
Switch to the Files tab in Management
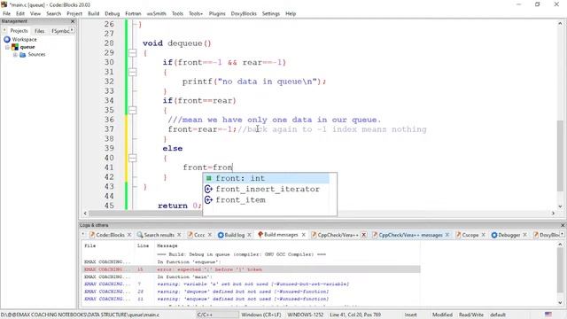coord(39,31)
